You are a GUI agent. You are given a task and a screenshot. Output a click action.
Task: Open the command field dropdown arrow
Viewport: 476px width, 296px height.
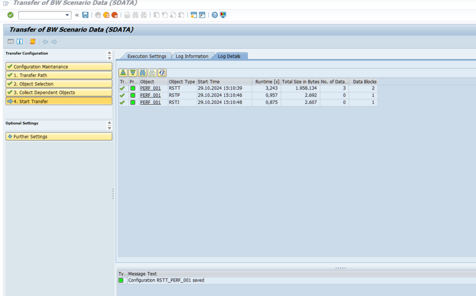(x=68, y=15)
